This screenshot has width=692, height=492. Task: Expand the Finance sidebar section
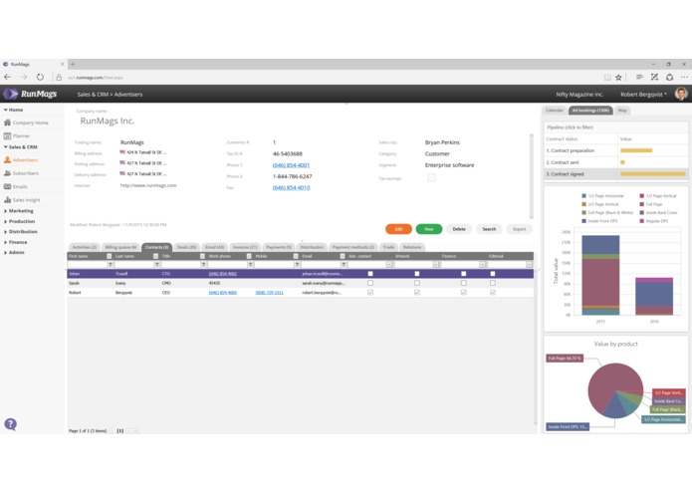(x=6, y=242)
